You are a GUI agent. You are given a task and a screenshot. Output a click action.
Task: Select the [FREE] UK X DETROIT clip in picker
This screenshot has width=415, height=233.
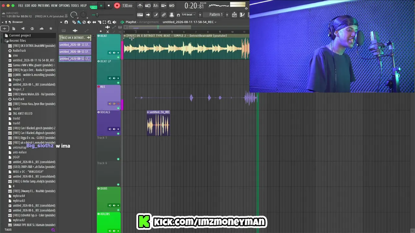click(x=75, y=38)
